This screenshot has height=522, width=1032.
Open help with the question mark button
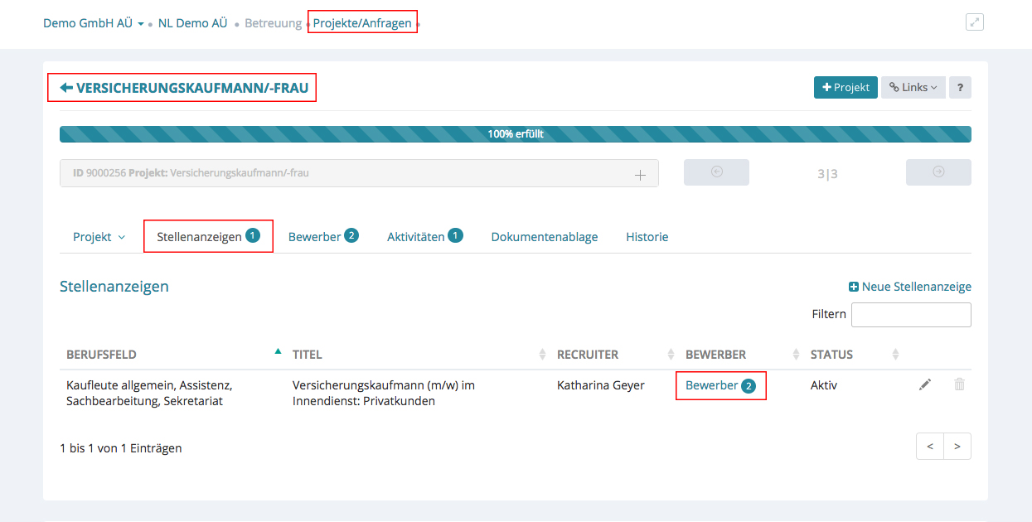tap(960, 88)
